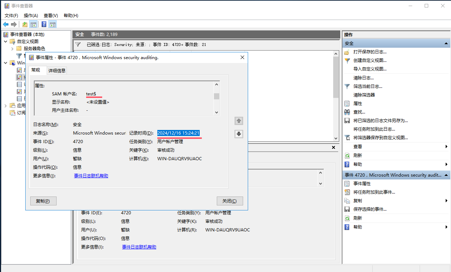Open the 查看 submenu in the actions pane
The image size is (451, 272).
pos(446,147)
